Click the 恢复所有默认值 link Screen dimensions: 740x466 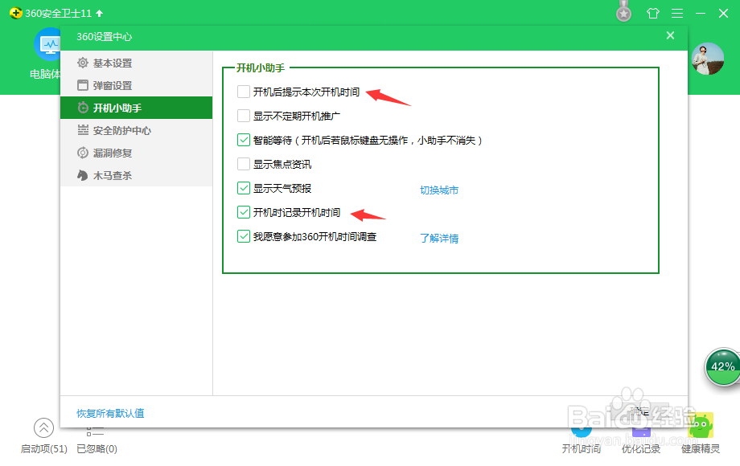110,413
